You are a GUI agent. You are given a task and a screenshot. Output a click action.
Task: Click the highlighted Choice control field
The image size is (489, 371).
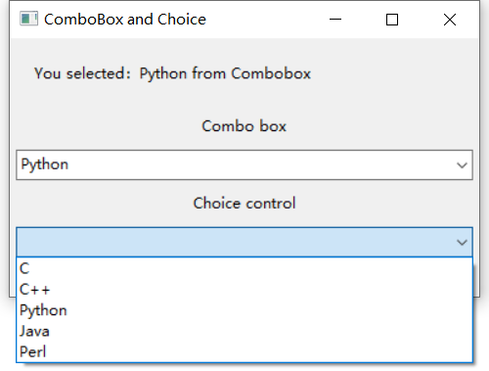click(x=244, y=242)
